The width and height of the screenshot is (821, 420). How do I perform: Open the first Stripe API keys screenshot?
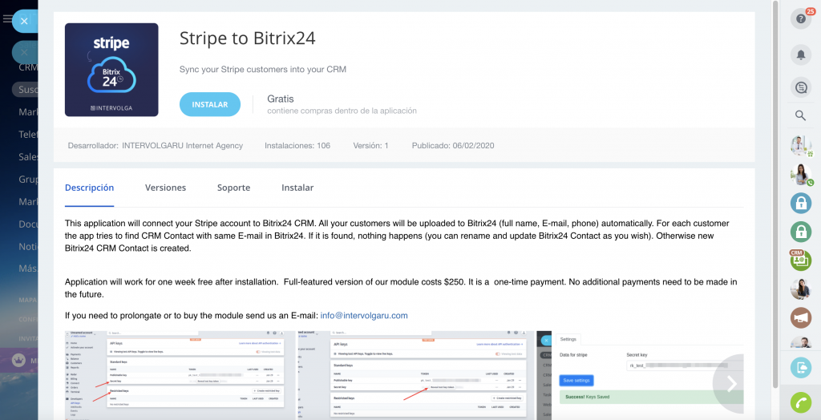point(180,375)
